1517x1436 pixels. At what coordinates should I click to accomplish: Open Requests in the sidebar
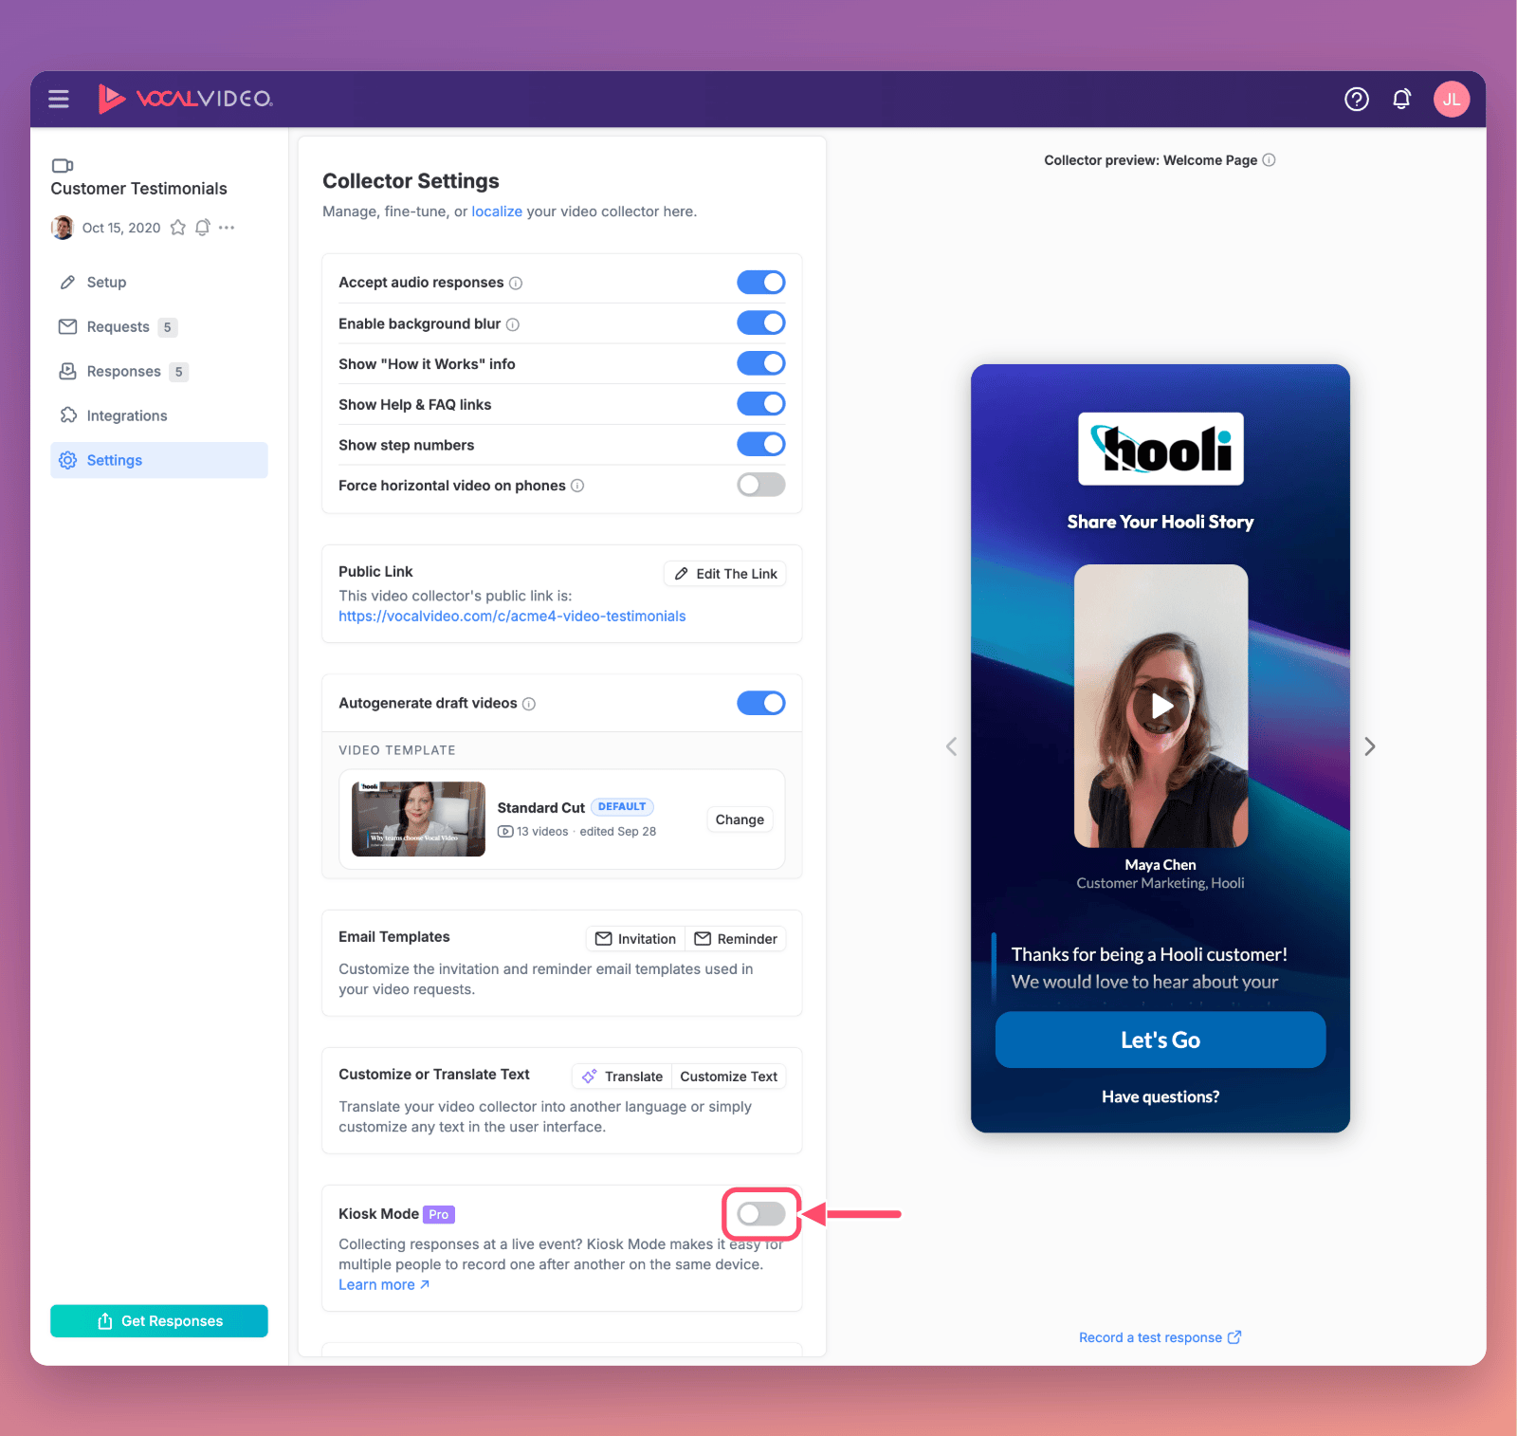click(x=159, y=327)
